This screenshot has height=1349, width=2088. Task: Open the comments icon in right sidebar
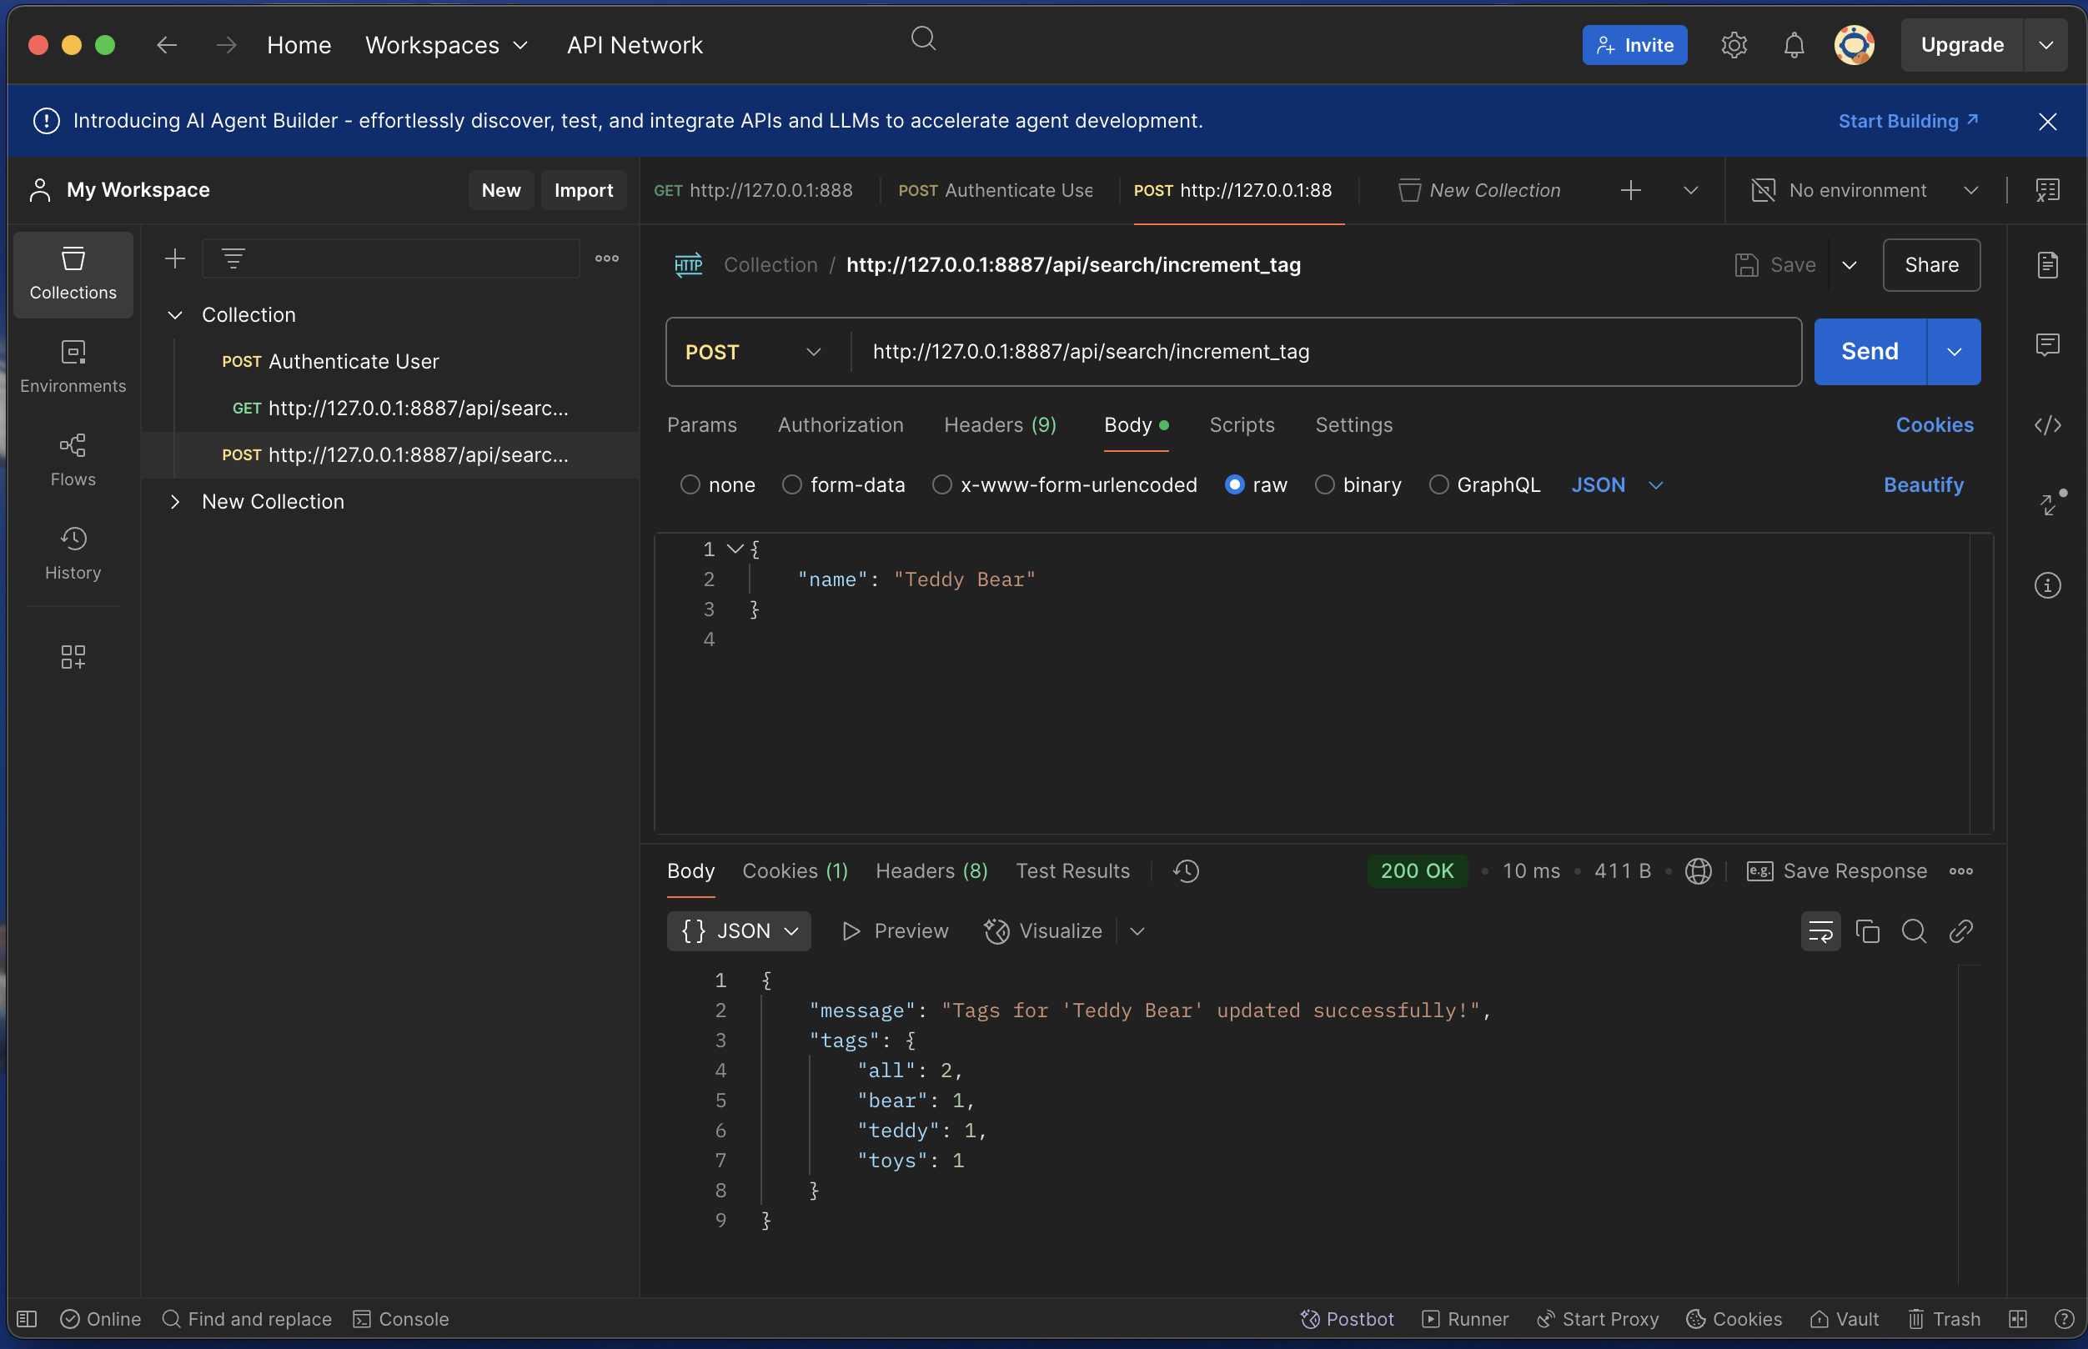2047,344
